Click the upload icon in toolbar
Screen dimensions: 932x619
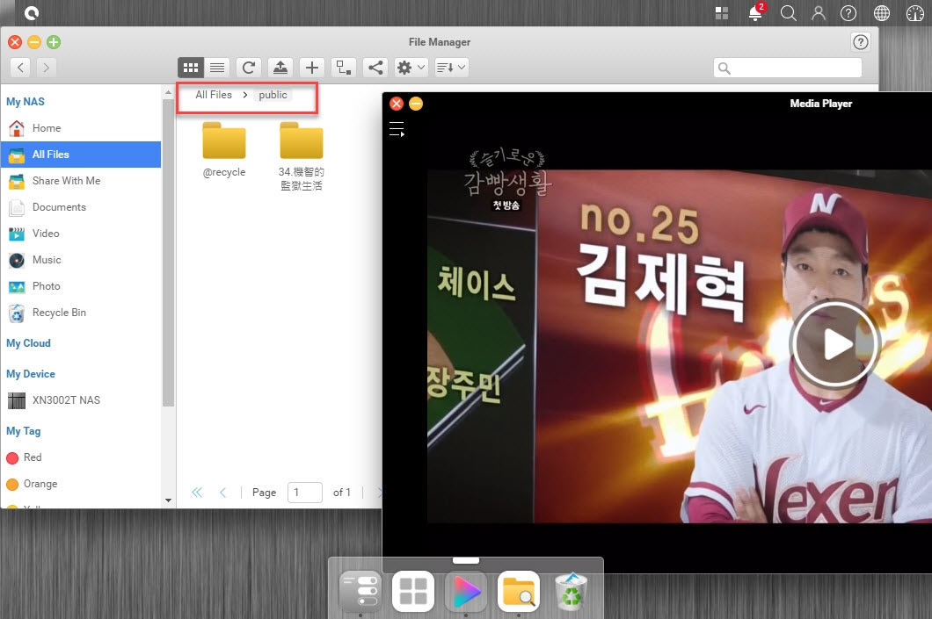280,68
